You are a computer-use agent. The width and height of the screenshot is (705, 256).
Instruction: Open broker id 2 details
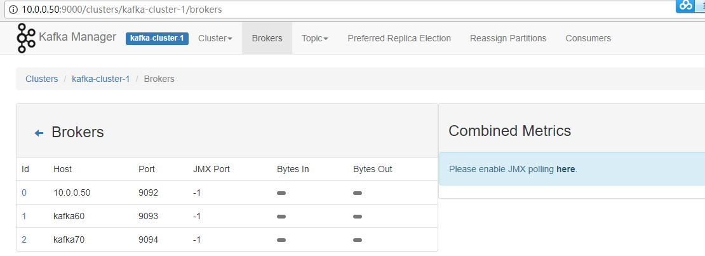tap(24, 239)
